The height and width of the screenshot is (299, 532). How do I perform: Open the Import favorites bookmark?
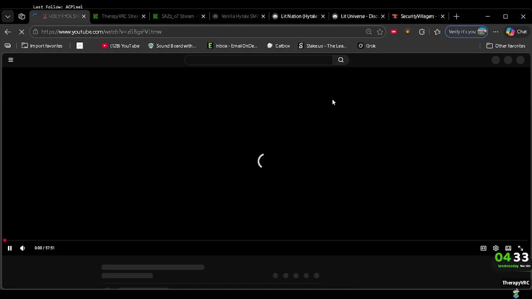(x=42, y=46)
